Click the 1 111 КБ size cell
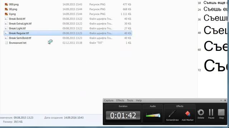The width and height of the screenshot is (229, 128). click(x=126, y=14)
